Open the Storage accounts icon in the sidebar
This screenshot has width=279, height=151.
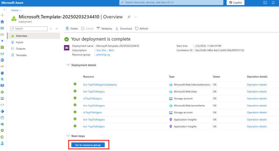point(2,98)
